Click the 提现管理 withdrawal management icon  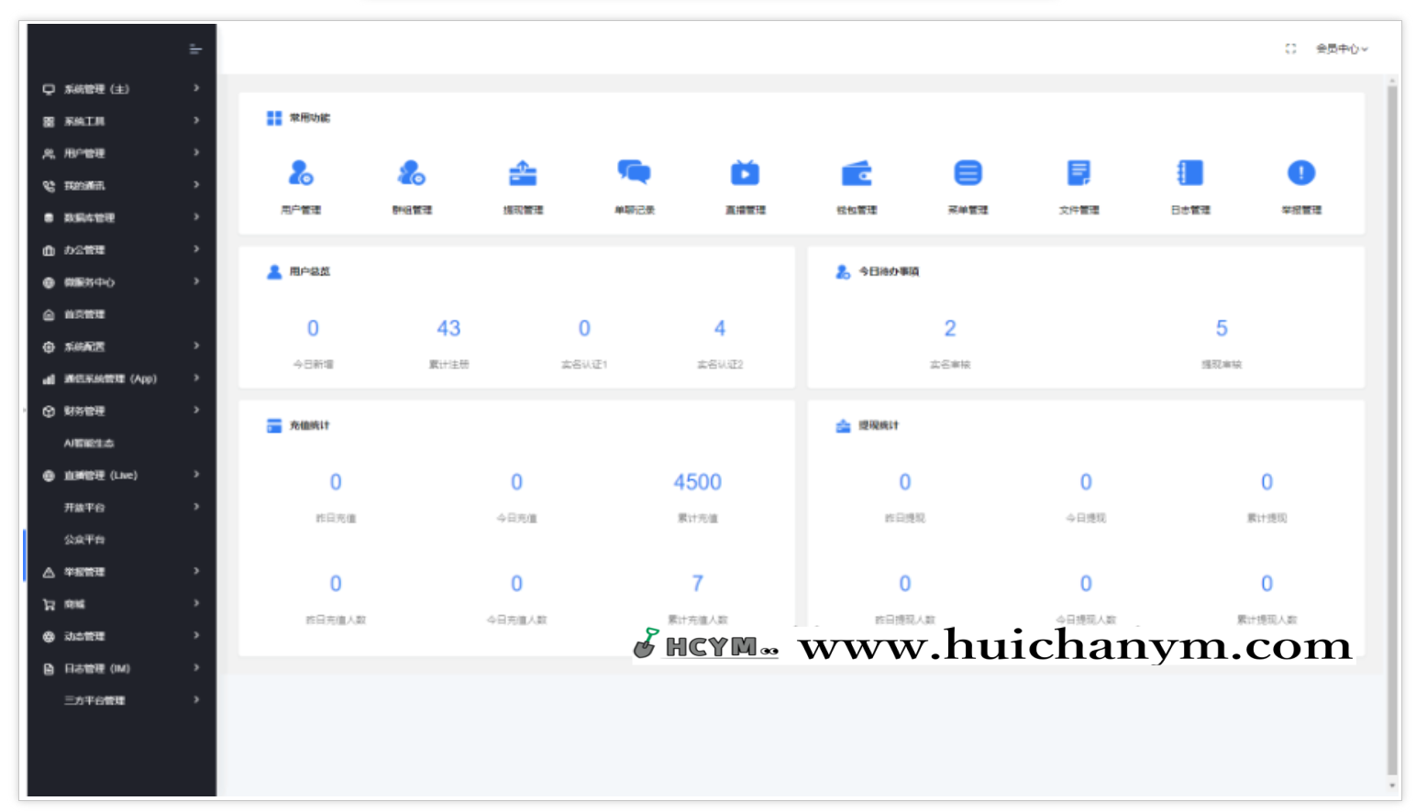(x=523, y=173)
